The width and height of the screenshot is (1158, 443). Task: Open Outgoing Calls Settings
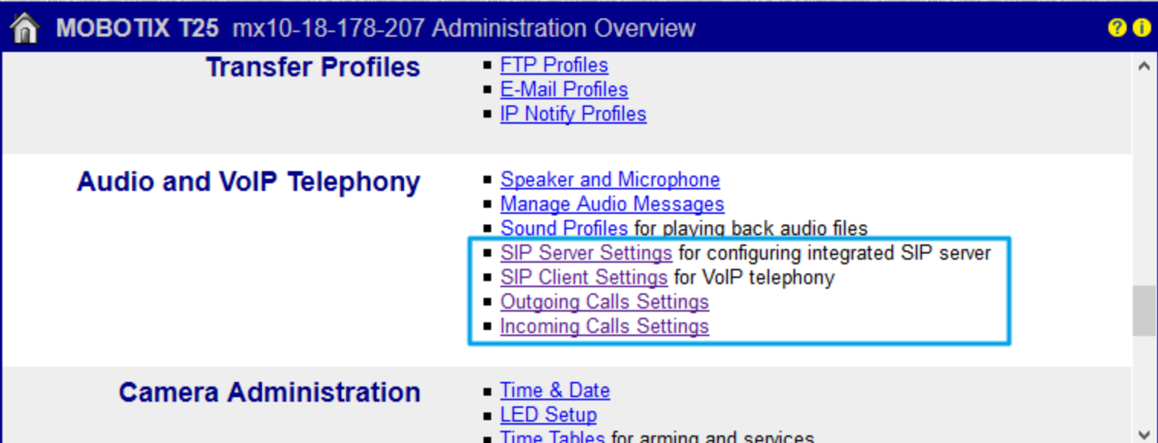(604, 302)
